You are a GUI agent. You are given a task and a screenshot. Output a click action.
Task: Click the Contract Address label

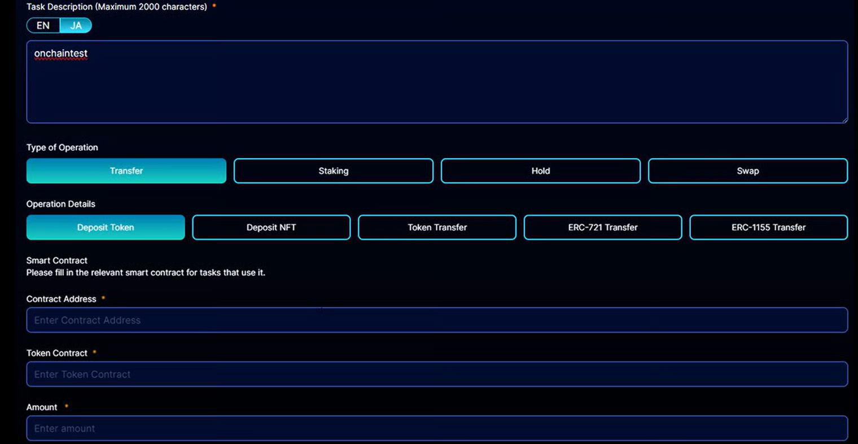click(61, 299)
